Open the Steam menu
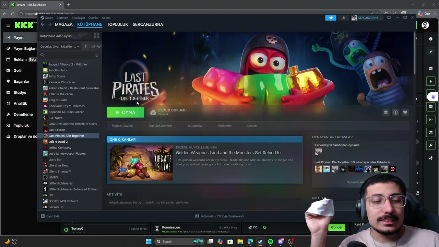The width and height of the screenshot is (439, 247). [47, 18]
